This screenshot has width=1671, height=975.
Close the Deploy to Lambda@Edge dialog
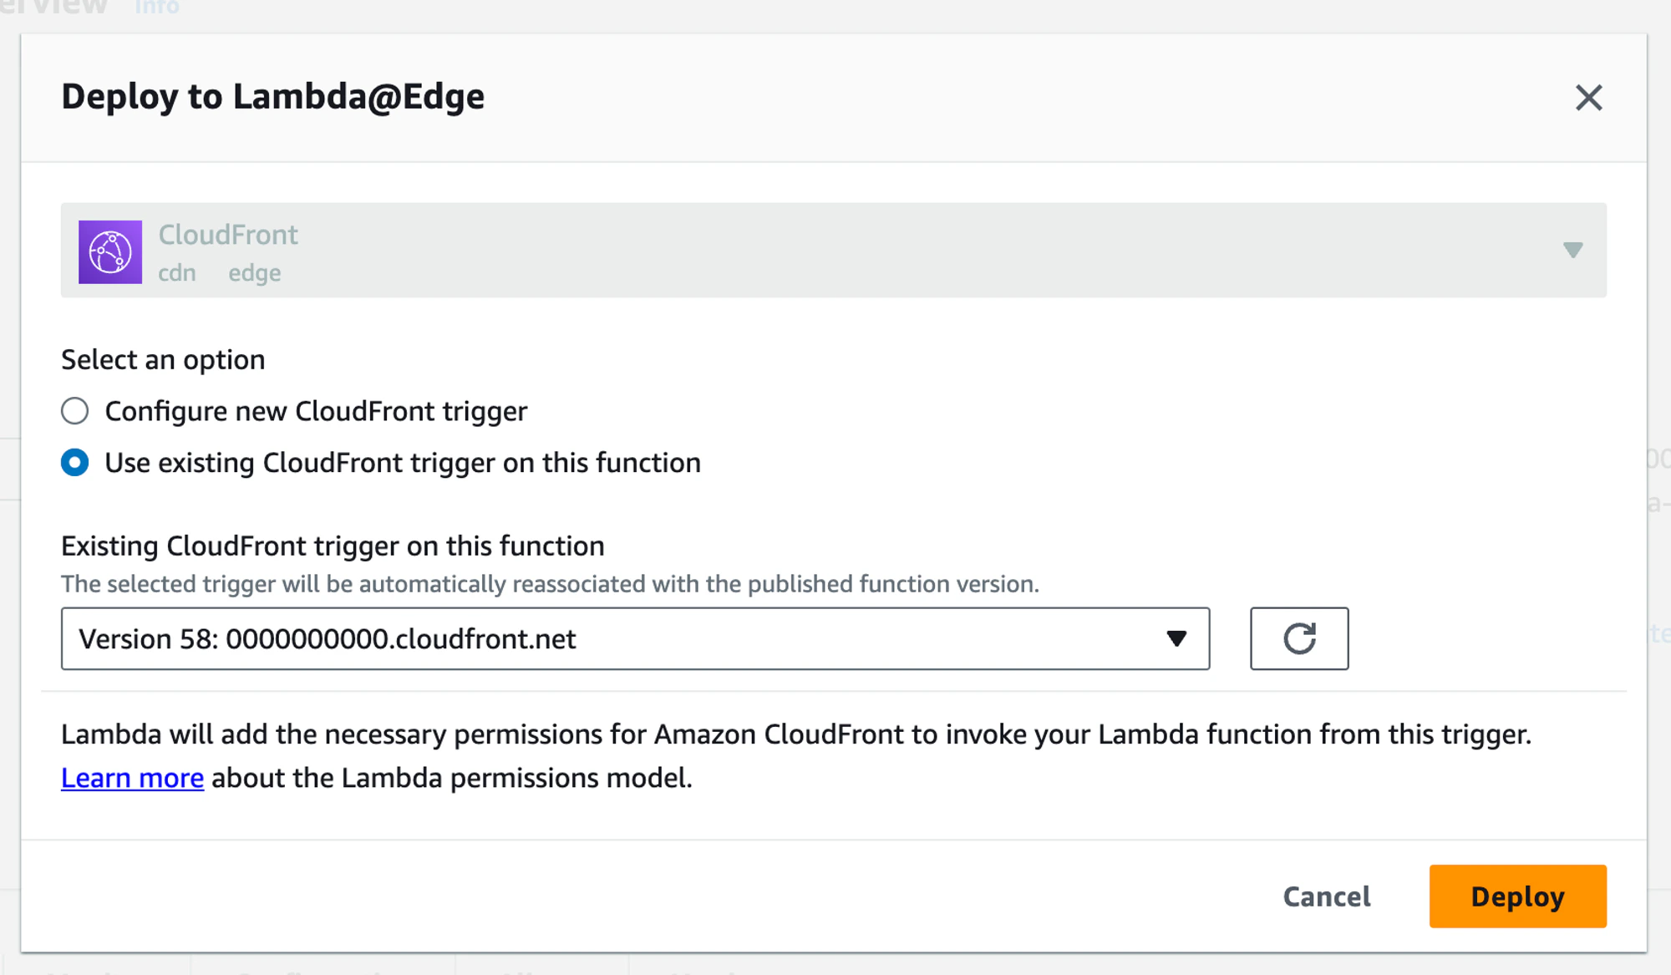(1588, 98)
